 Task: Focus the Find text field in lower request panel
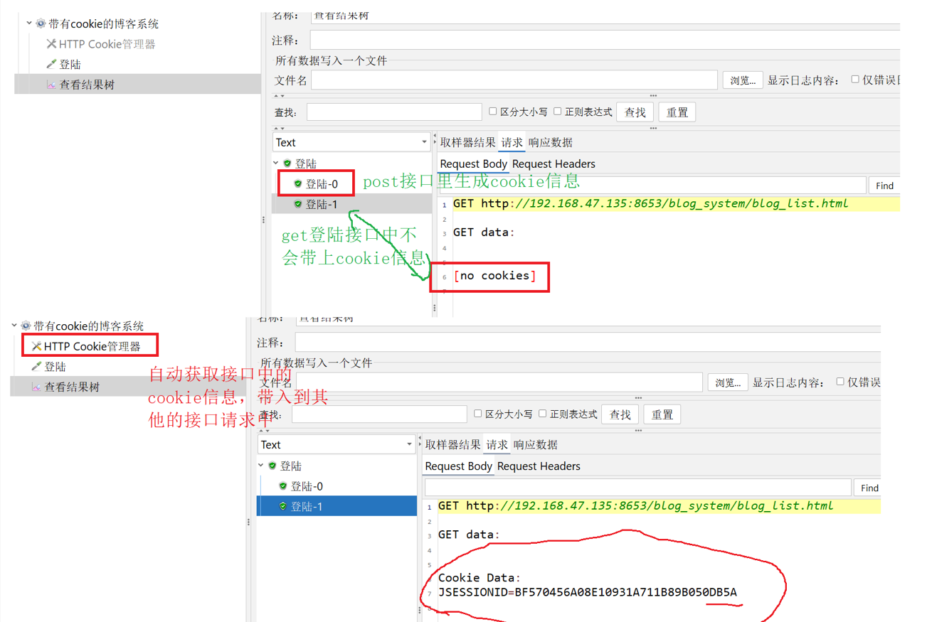pyautogui.click(x=637, y=488)
